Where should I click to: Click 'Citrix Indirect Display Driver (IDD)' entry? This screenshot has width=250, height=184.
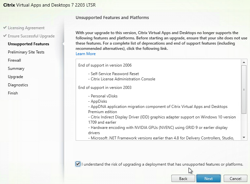[x=162, y=120]
